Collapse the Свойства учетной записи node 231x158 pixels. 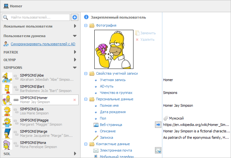pyautogui.click(x=86, y=74)
